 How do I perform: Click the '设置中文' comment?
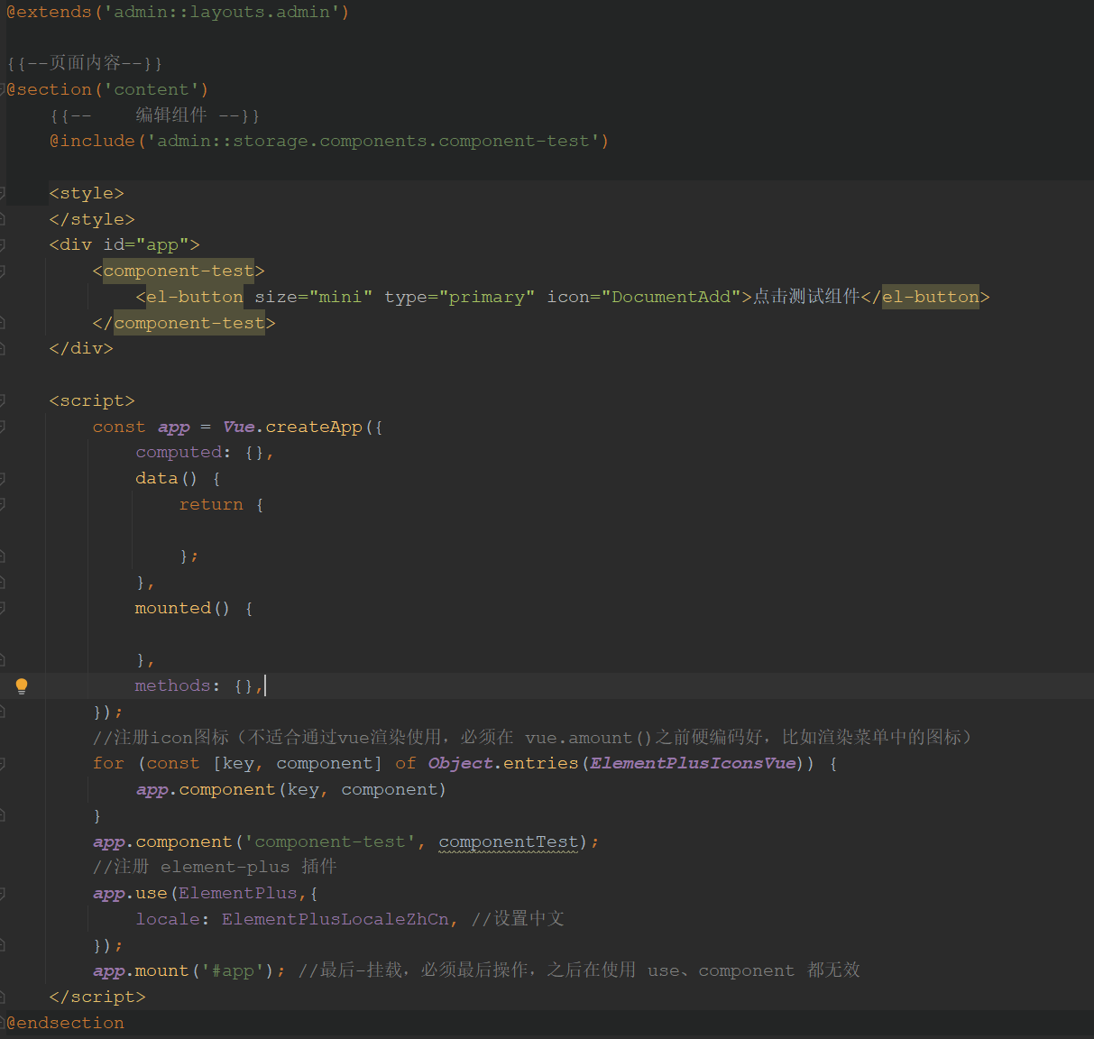[x=518, y=920]
